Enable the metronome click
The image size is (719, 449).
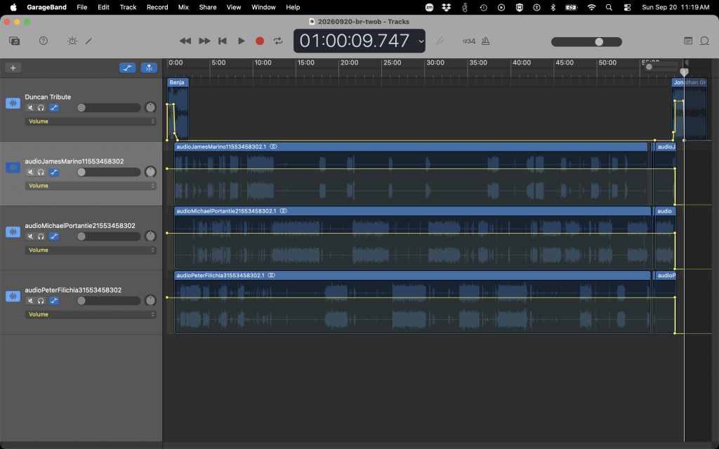[486, 41]
